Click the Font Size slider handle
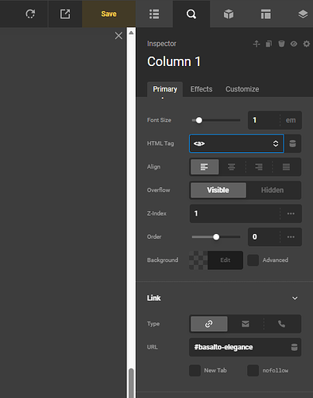 tap(199, 120)
